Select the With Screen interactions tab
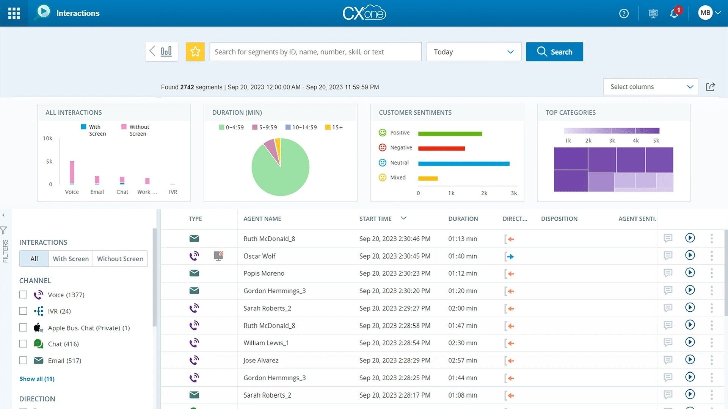 pos(71,259)
